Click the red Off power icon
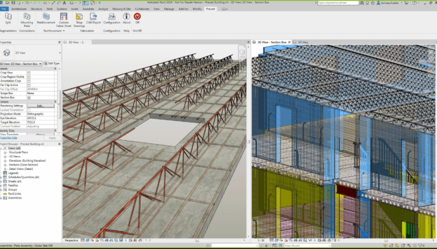 point(137,16)
